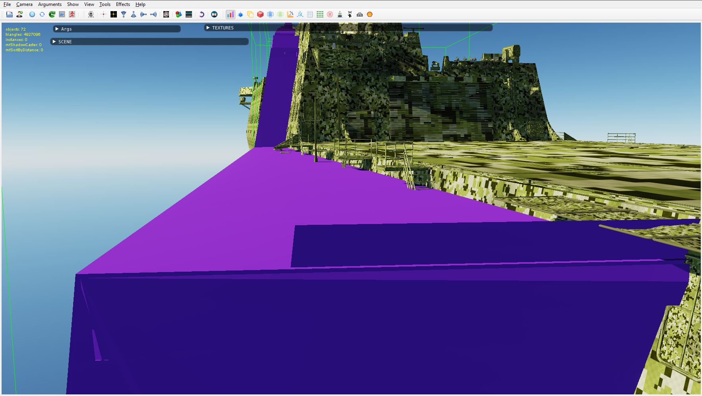This screenshot has height=396, width=702.
Task: Click the triangles count statistic text
Action: click(23, 35)
